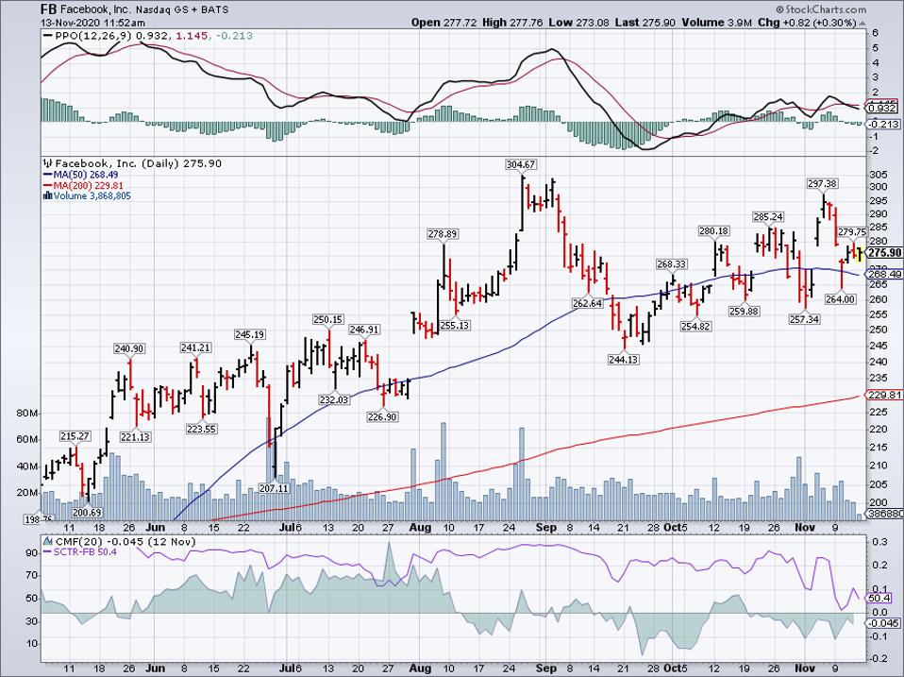This screenshot has width=904, height=677.
Task: Click the 255.13 low price label
Action: pos(454,325)
